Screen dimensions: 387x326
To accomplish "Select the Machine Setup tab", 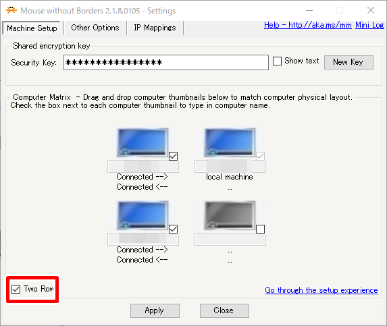I will (32, 28).
